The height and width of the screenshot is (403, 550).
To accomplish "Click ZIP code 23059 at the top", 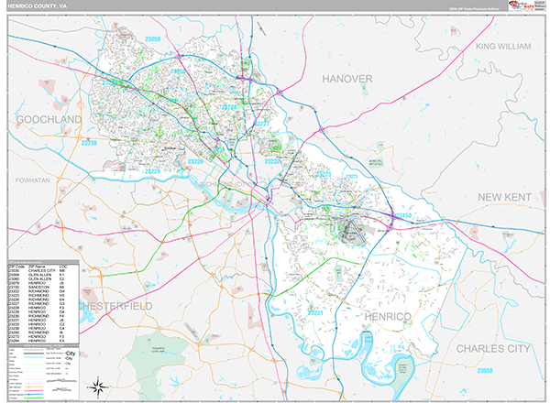I will (152, 39).
